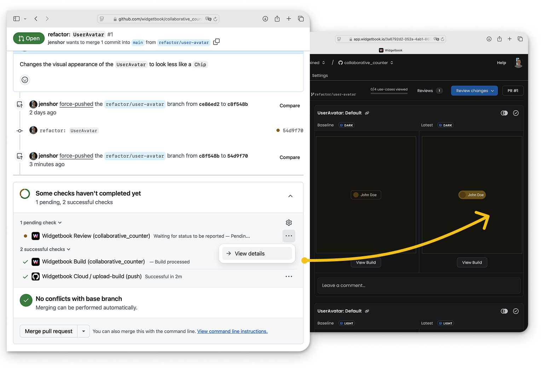
Task: Open Help in Widgetbook header
Action: (501, 63)
